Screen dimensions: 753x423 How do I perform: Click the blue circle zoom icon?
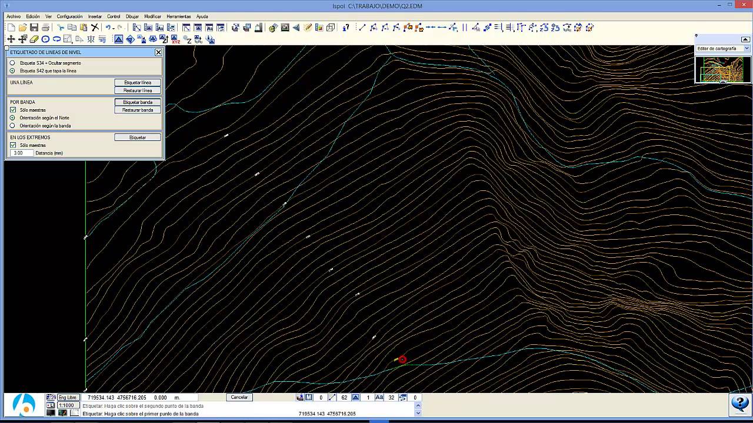tap(45, 39)
